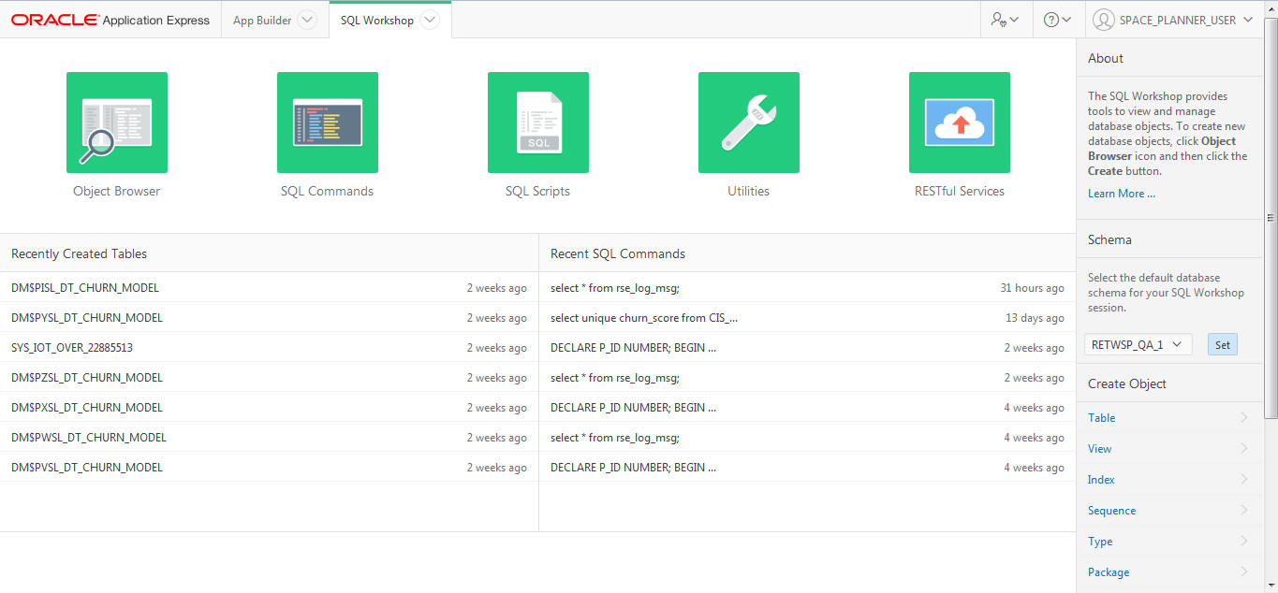The image size is (1278, 593).
Task: Open the help question mark menu
Action: [1057, 20]
